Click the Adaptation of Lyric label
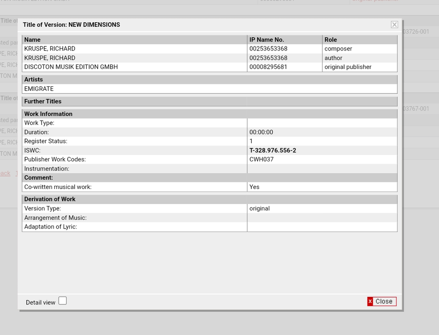 tap(50, 227)
